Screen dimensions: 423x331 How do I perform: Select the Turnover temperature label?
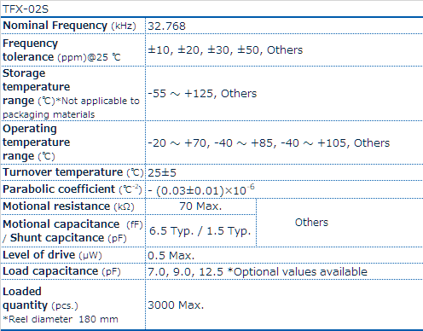(73, 172)
